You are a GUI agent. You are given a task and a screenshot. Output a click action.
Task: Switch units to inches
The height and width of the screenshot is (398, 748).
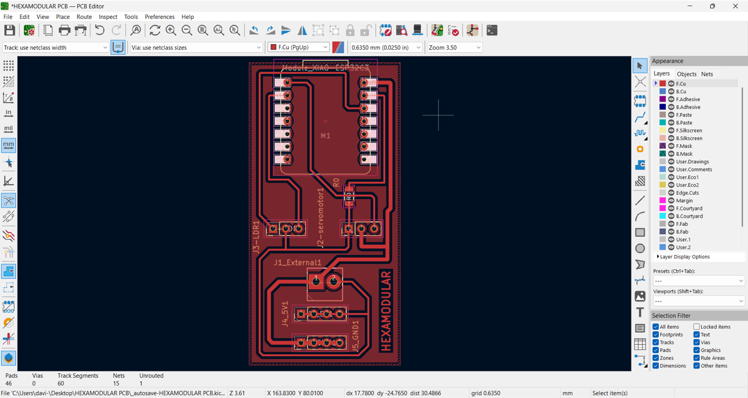[8, 113]
